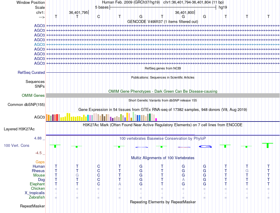Open the RefSeq genes from NCBI track title
280x213 pixels.
[x=163, y=68]
